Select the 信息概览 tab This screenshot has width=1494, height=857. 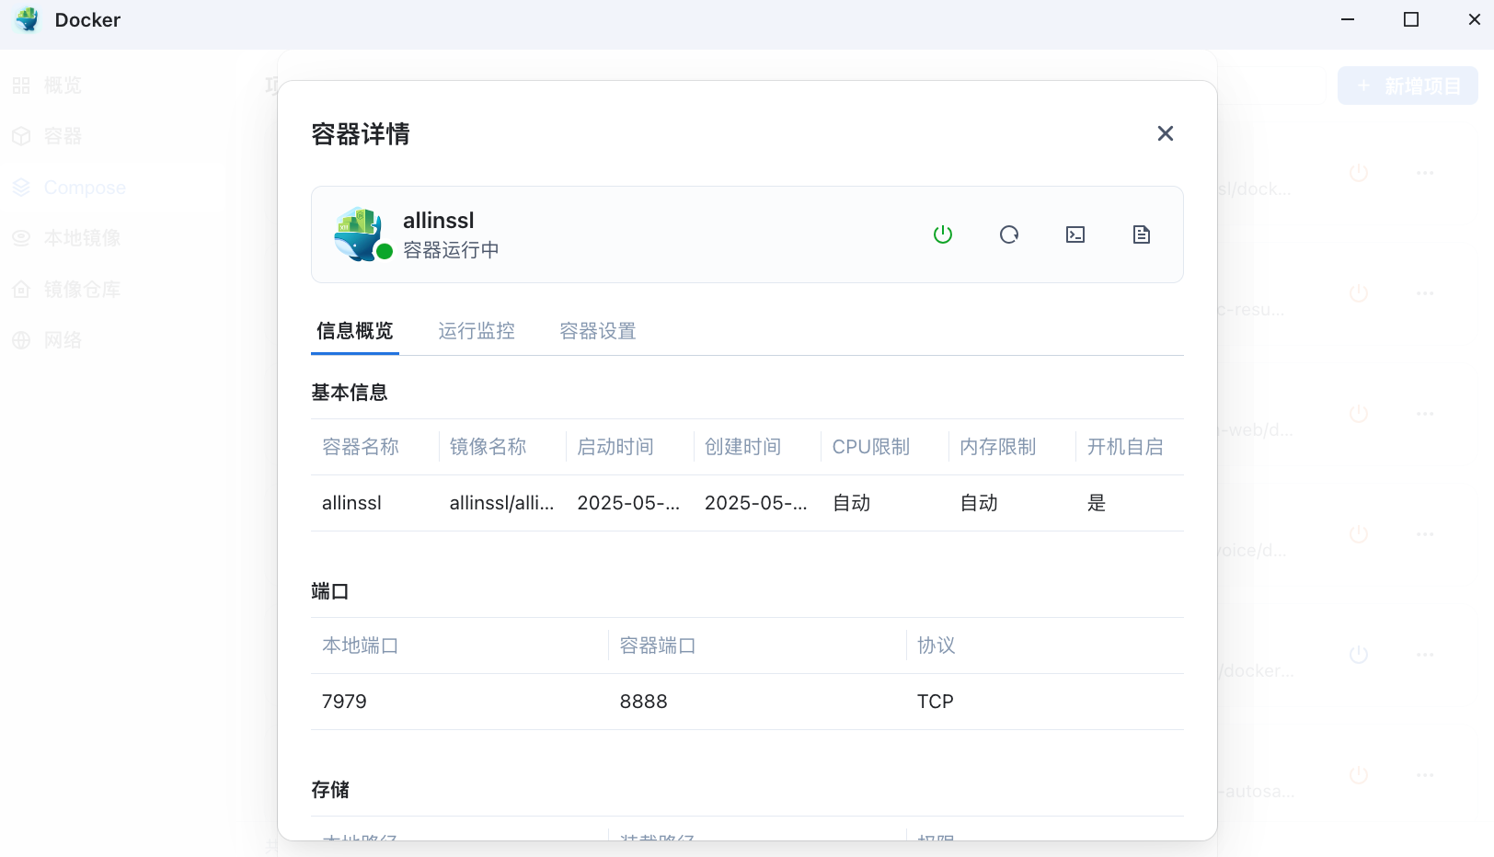(x=354, y=331)
